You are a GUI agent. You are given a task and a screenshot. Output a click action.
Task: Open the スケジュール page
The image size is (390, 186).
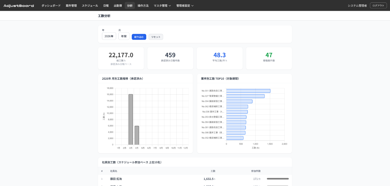tap(90, 6)
